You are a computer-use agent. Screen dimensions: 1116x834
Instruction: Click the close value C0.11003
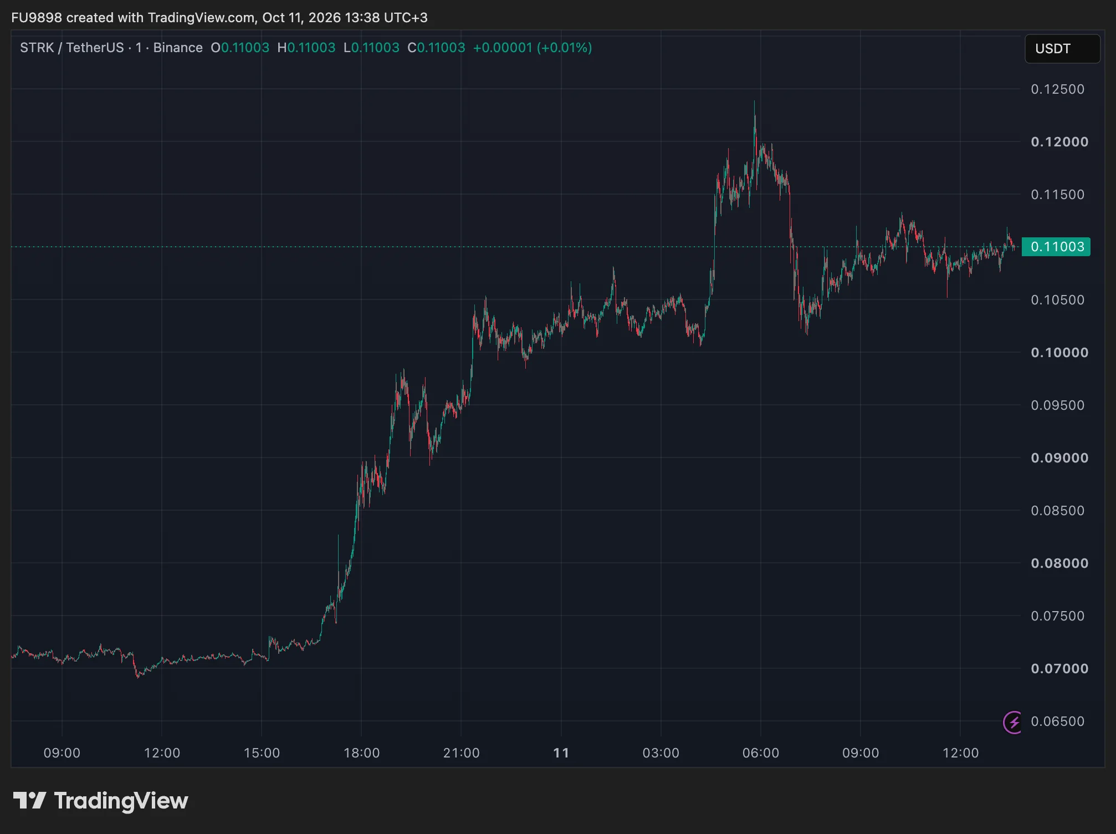436,48
